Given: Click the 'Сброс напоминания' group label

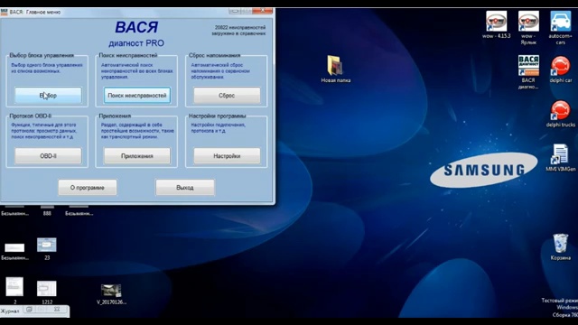Looking at the screenshot, I should 215,55.
